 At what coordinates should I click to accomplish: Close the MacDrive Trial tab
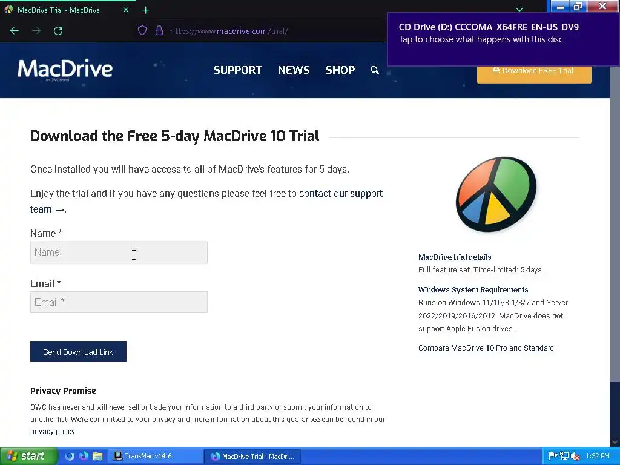(x=126, y=10)
